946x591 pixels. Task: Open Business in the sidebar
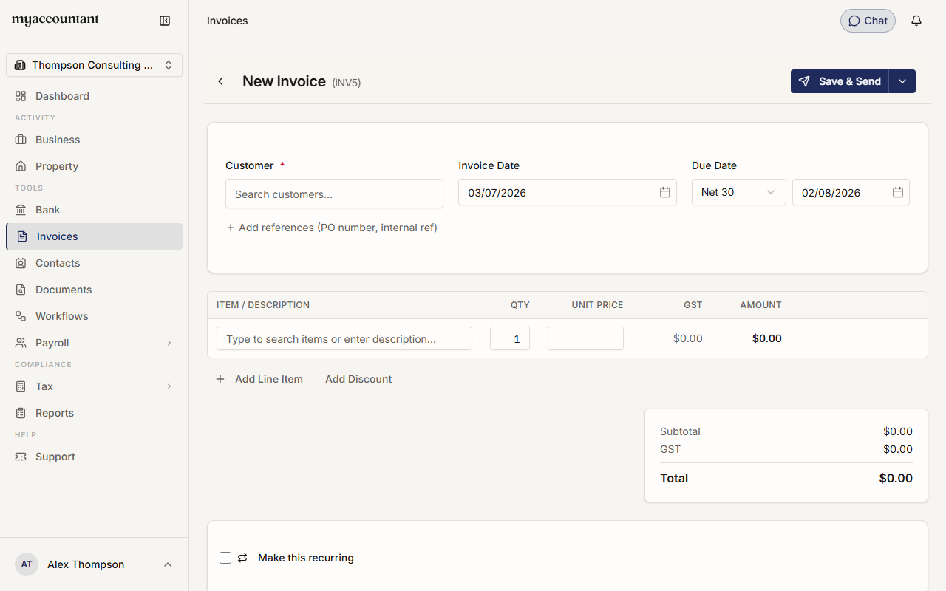(94, 140)
